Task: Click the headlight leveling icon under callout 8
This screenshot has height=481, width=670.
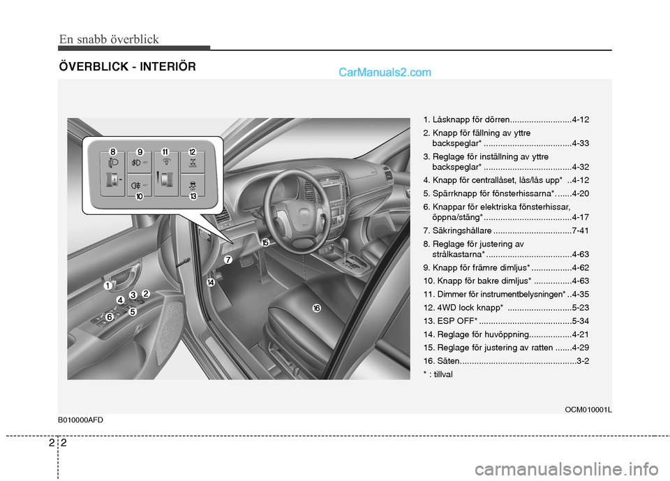Action: (x=113, y=163)
